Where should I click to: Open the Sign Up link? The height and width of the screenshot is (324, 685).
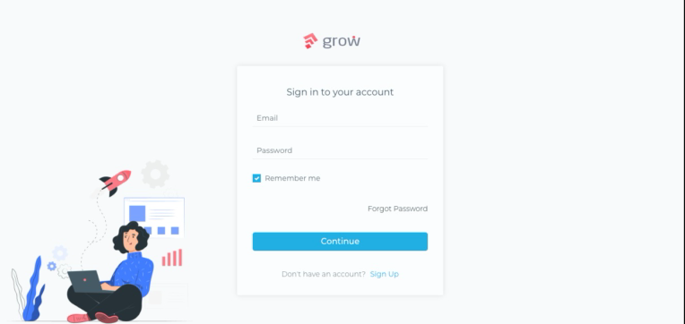click(385, 274)
